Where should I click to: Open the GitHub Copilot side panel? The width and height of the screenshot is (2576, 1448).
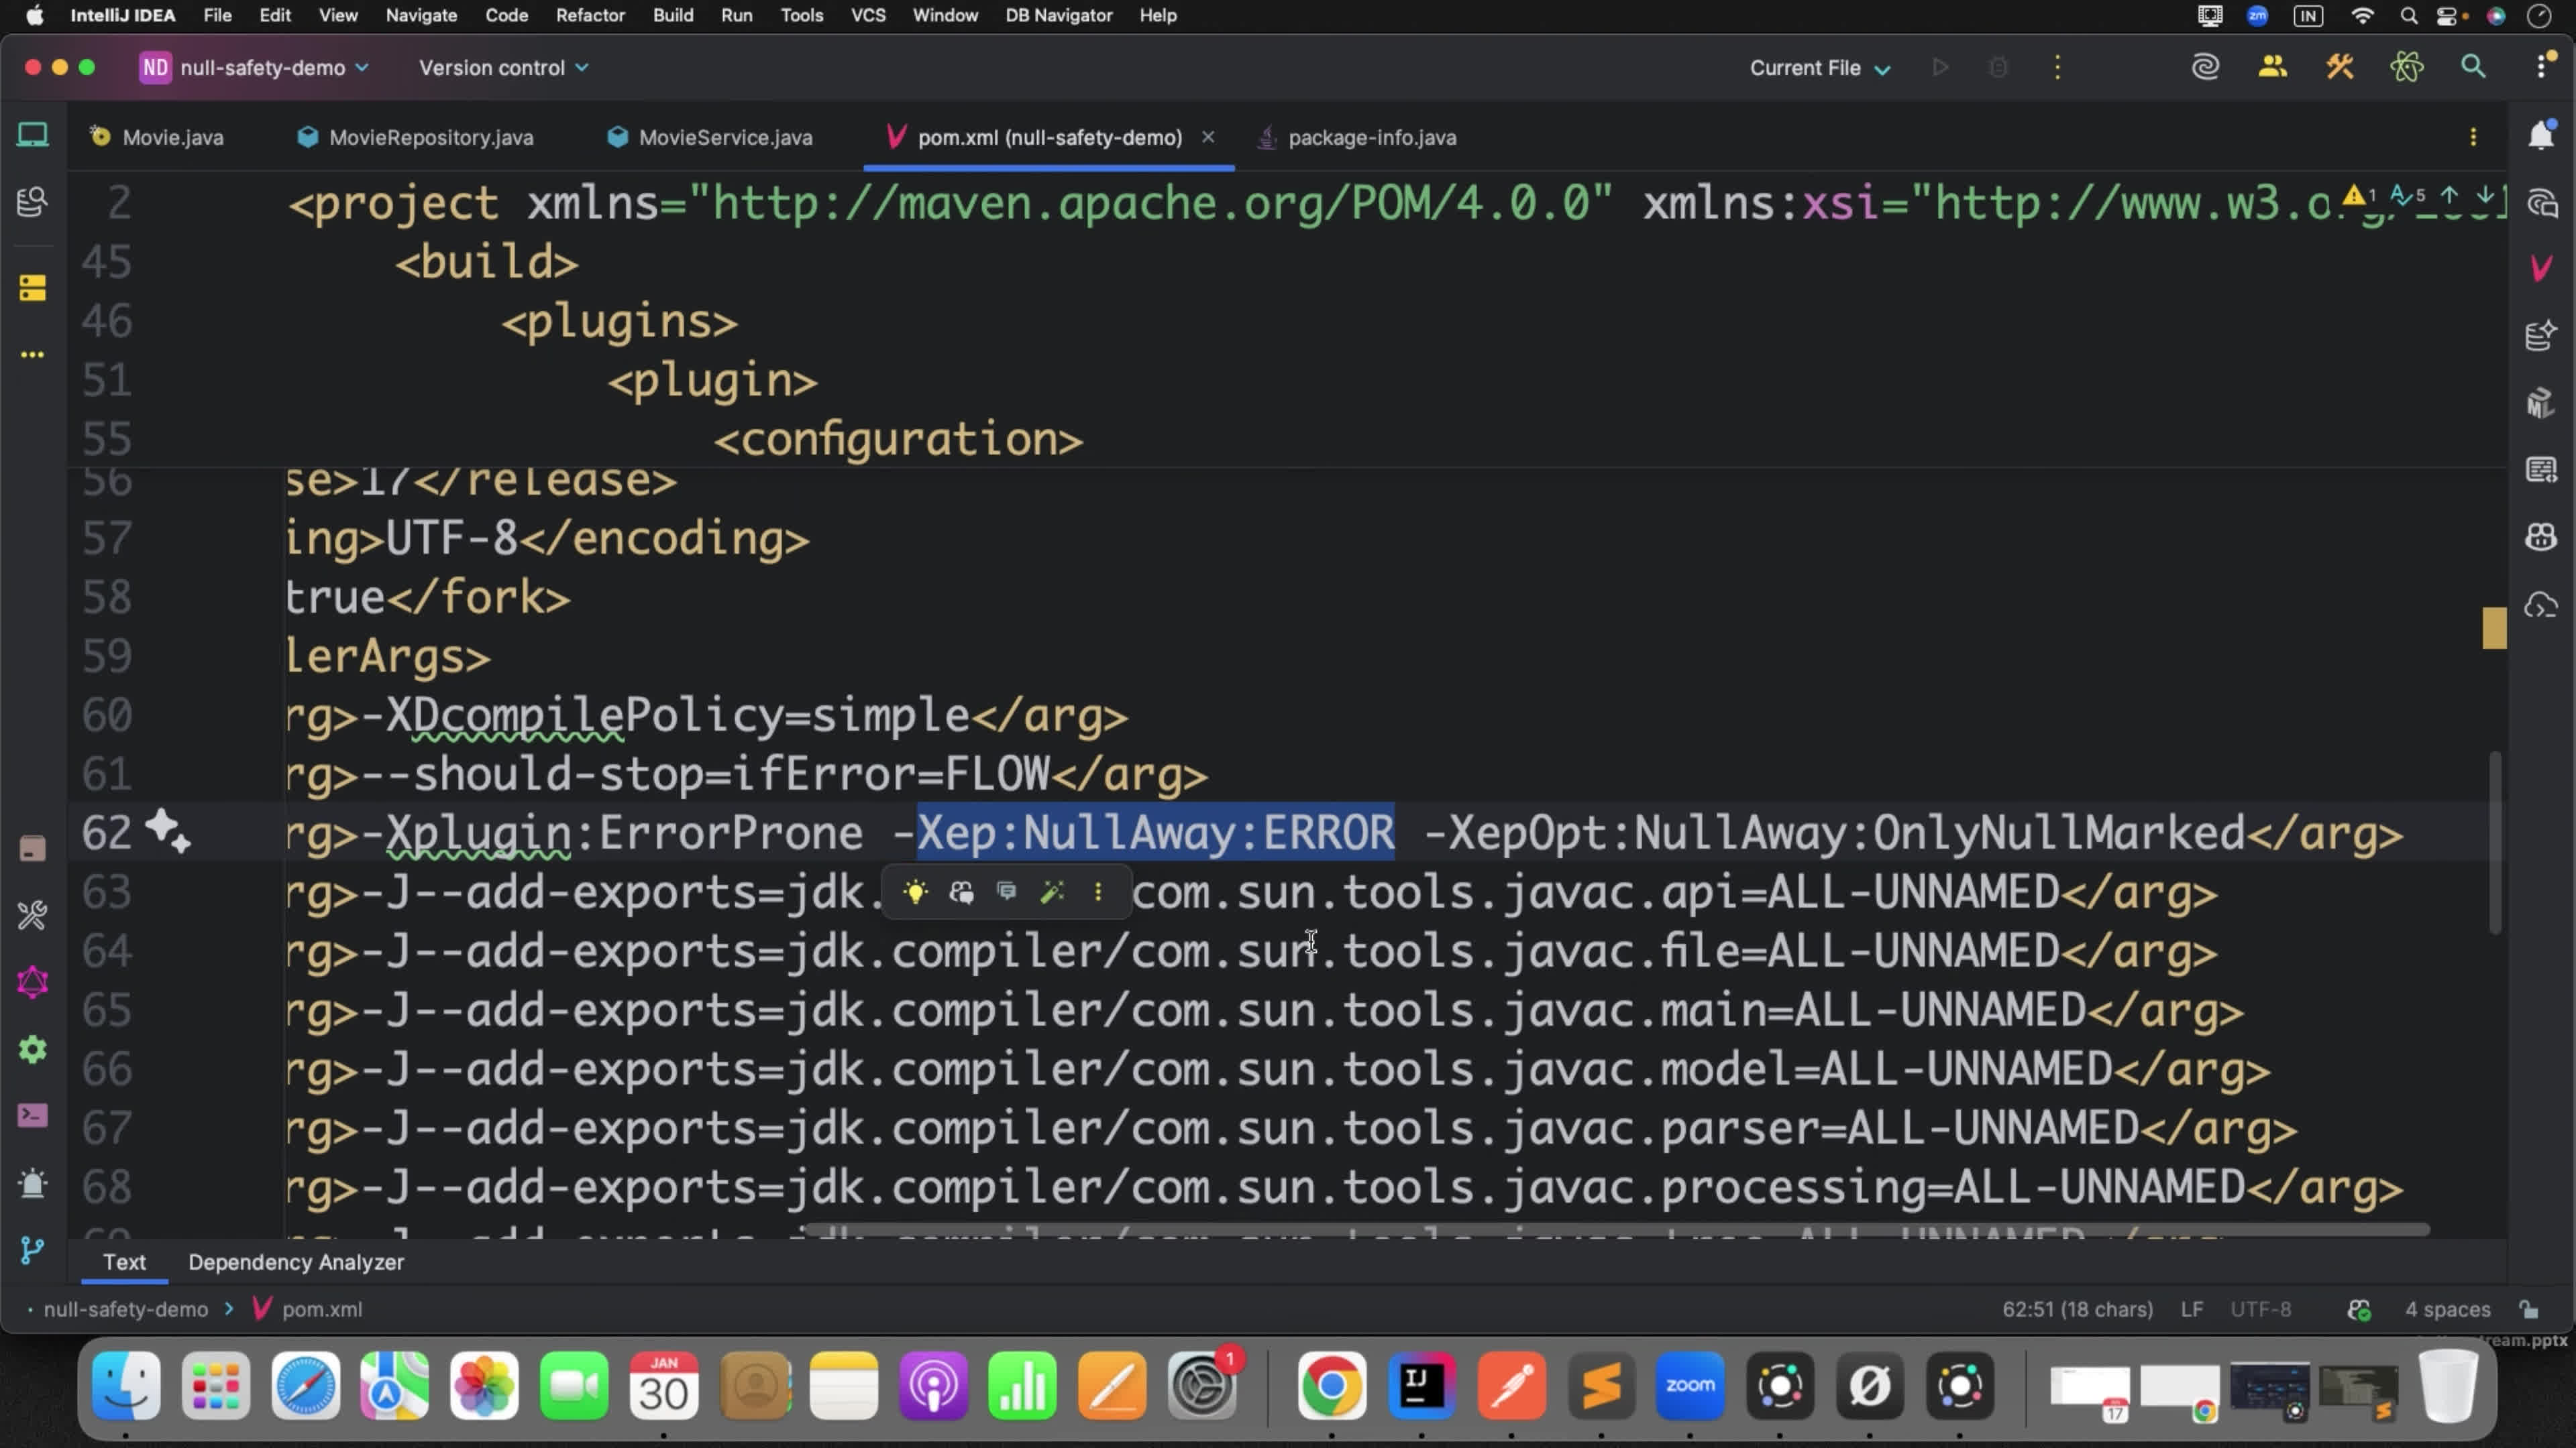click(x=2541, y=538)
